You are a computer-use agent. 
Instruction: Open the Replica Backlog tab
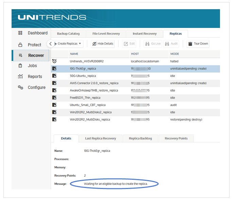140,138
